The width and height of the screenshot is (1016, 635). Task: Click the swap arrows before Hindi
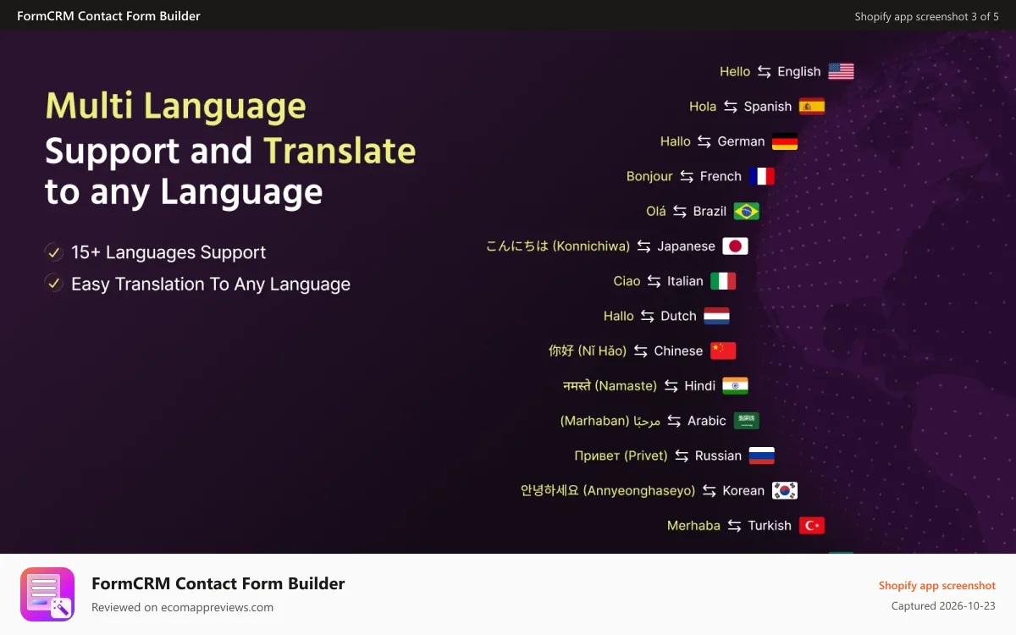pyautogui.click(x=671, y=386)
